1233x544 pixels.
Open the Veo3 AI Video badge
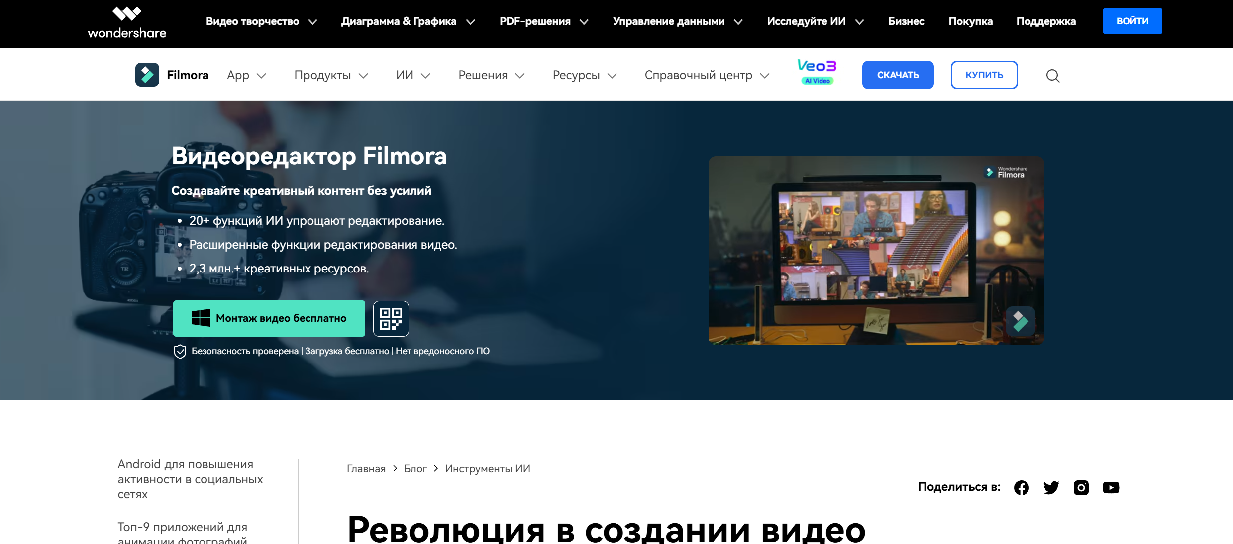point(817,72)
